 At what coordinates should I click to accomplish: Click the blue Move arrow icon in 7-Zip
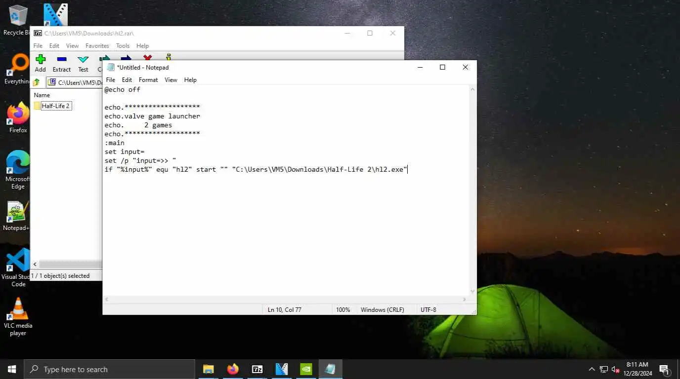click(x=126, y=58)
